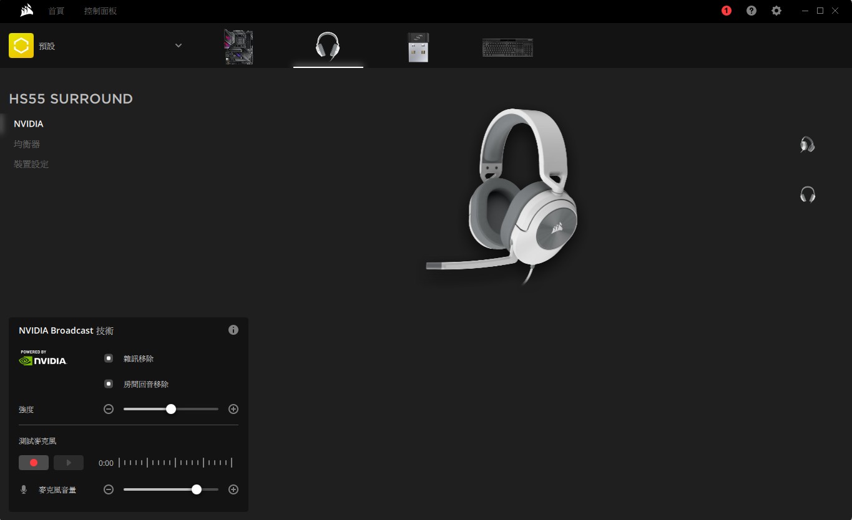Open the help question mark icon
The height and width of the screenshot is (520, 852).
tap(752, 11)
